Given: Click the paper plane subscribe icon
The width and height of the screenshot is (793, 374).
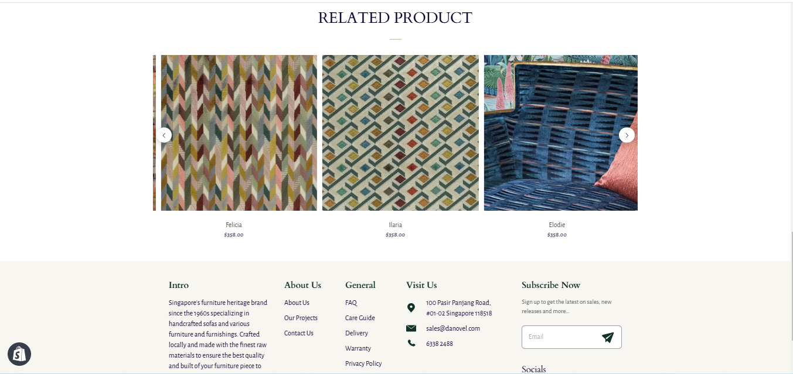Looking at the screenshot, I should click(x=608, y=337).
